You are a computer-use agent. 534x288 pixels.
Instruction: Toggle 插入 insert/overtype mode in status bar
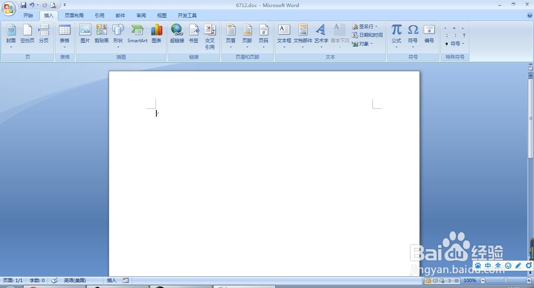tap(112, 281)
